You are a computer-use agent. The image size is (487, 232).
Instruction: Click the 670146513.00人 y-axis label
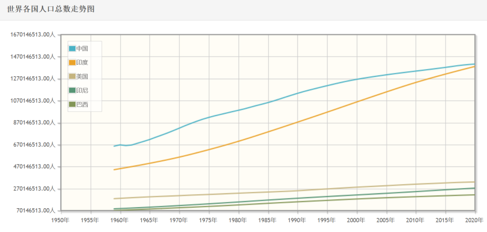(x=34, y=145)
